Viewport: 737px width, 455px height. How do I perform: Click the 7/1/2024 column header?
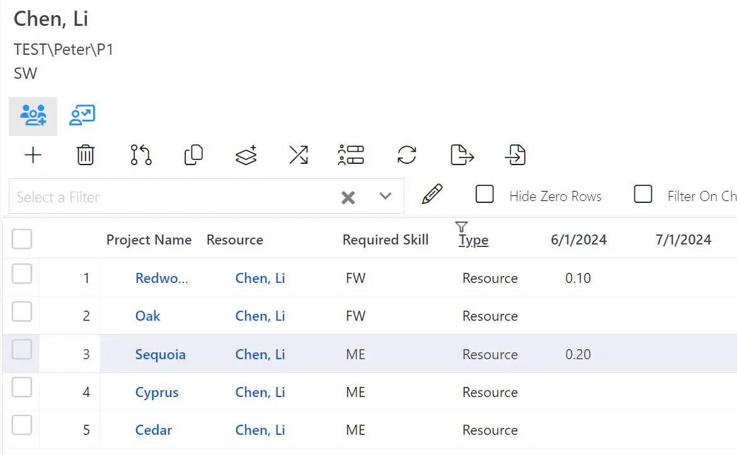[683, 239]
